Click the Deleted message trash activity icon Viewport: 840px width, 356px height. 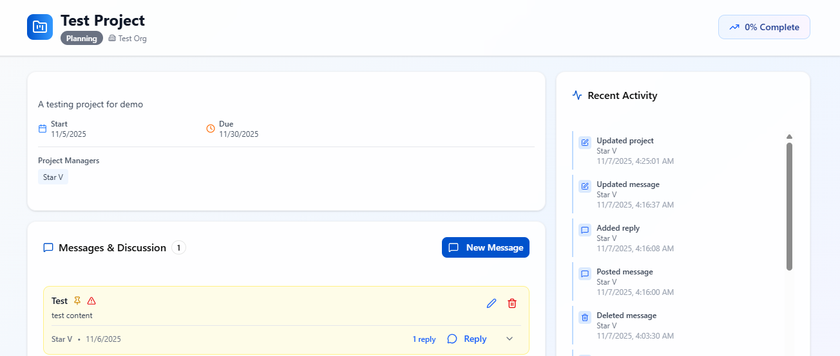click(585, 317)
